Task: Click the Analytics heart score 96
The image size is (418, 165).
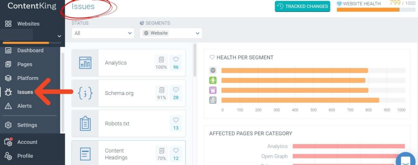Action: 176,63
